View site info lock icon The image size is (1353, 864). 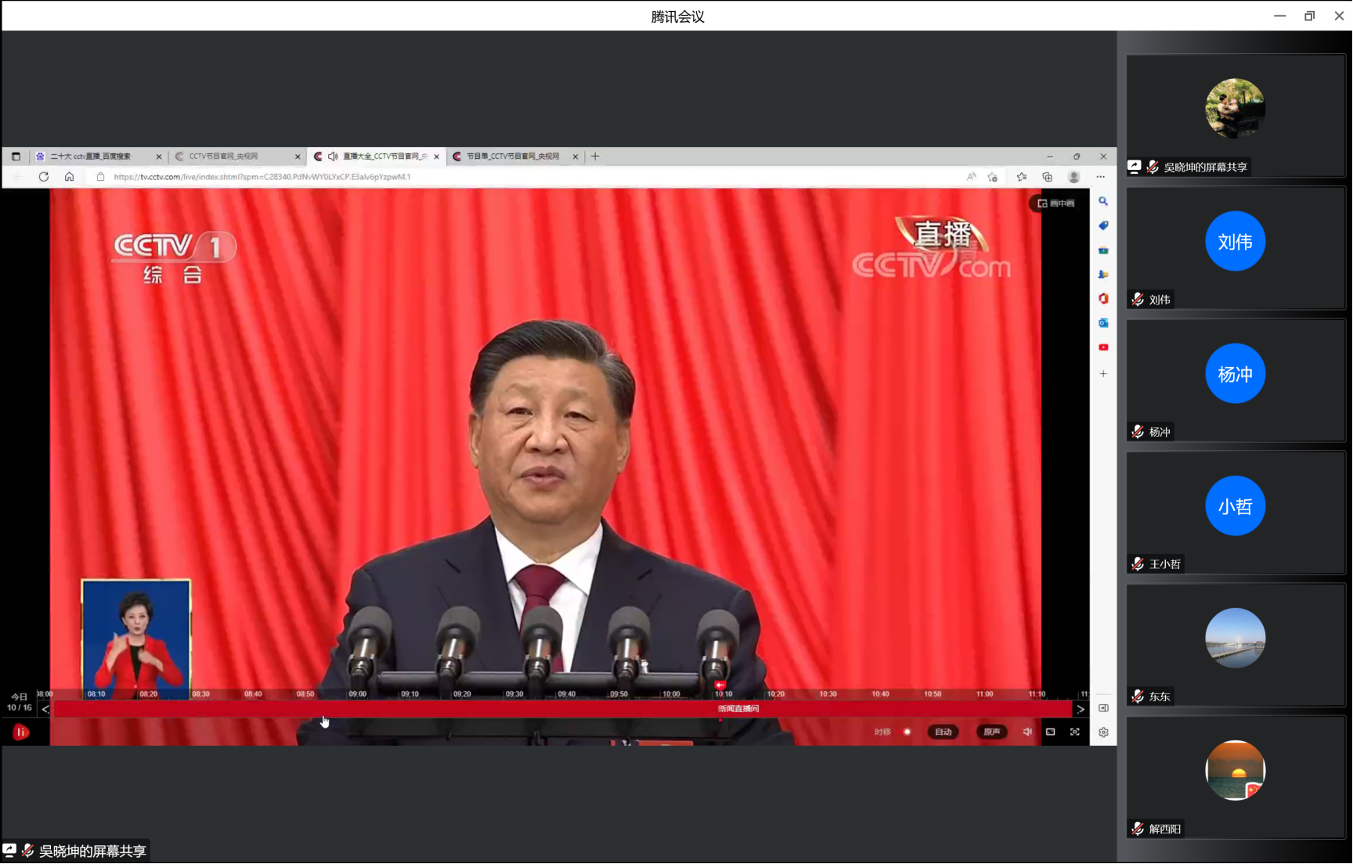100,177
